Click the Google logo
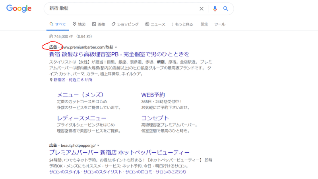Viewport: 318px width, 179px height. pyautogui.click(x=19, y=8)
